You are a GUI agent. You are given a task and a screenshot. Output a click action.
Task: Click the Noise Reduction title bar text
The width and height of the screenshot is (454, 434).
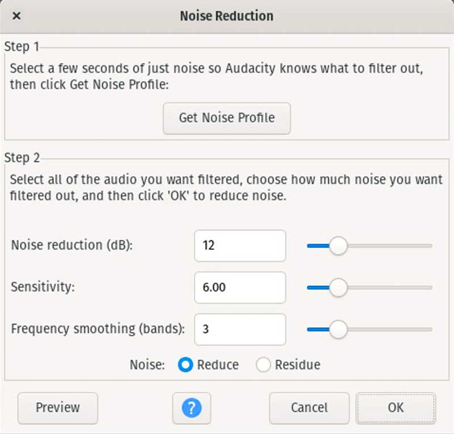(x=226, y=16)
